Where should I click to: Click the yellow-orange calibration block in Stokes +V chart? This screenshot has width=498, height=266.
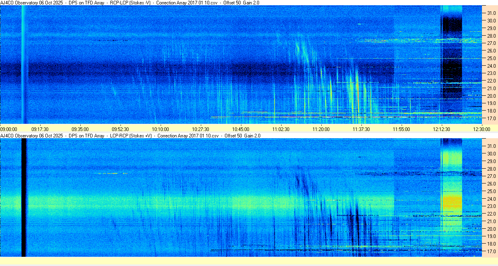(451, 202)
